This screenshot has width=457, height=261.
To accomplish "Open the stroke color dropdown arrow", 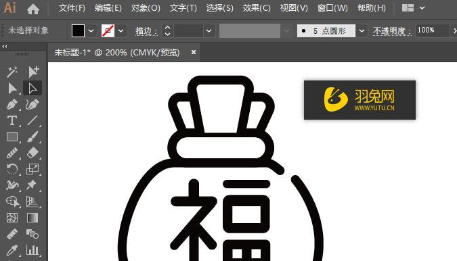I will (x=121, y=31).
